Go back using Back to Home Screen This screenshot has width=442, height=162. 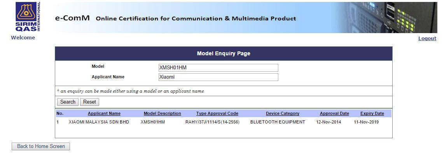[41, 146]
